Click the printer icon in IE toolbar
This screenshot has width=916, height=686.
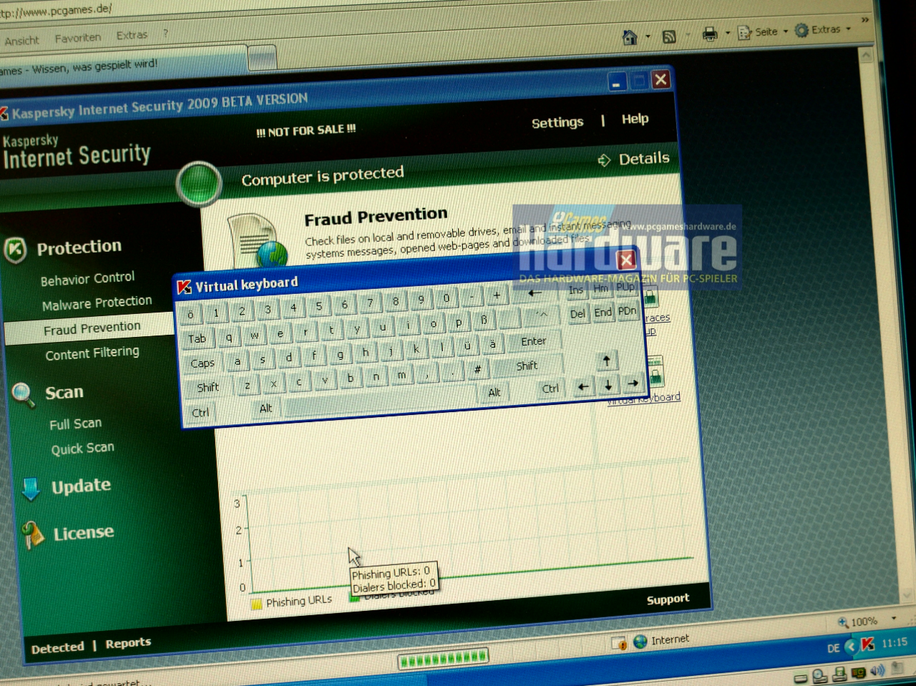[x=710, y=34]
